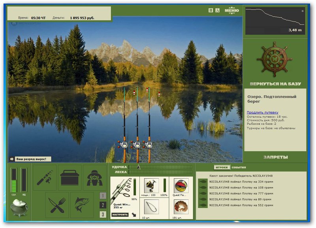Open the tackle box icon
This screenshot has width=316, height=228.
(70, 177)
